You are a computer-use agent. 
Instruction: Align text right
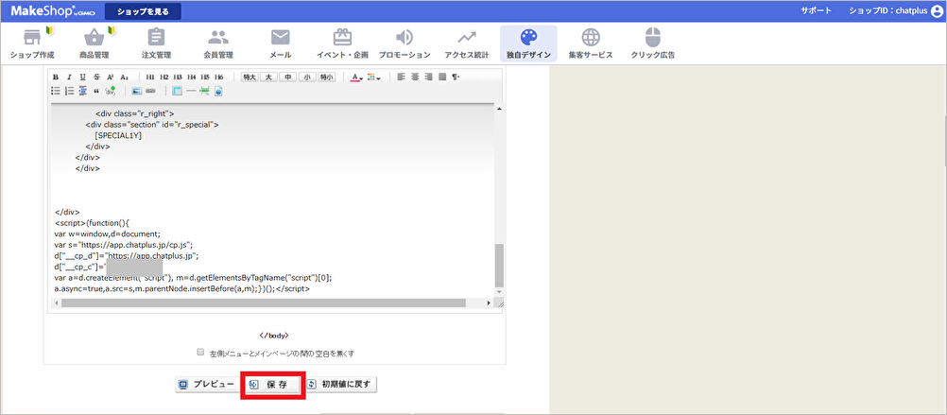pos(428,77)
